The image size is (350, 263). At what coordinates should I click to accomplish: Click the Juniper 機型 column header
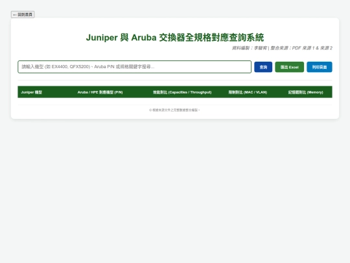[32, 92]
